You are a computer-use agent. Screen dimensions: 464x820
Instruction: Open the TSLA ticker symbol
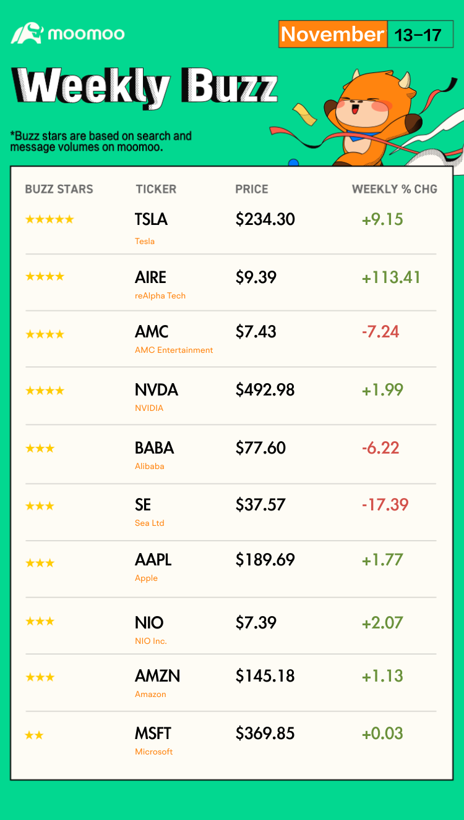pos(151,219)
